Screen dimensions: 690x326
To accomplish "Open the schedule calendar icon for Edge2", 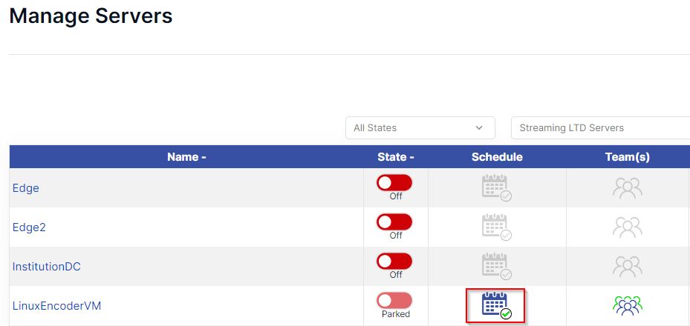I will [497, 227].
